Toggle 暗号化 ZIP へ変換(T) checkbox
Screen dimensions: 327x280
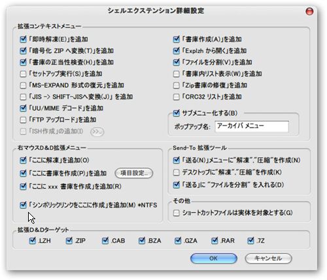pyautogui.click(x=23, y=51)
